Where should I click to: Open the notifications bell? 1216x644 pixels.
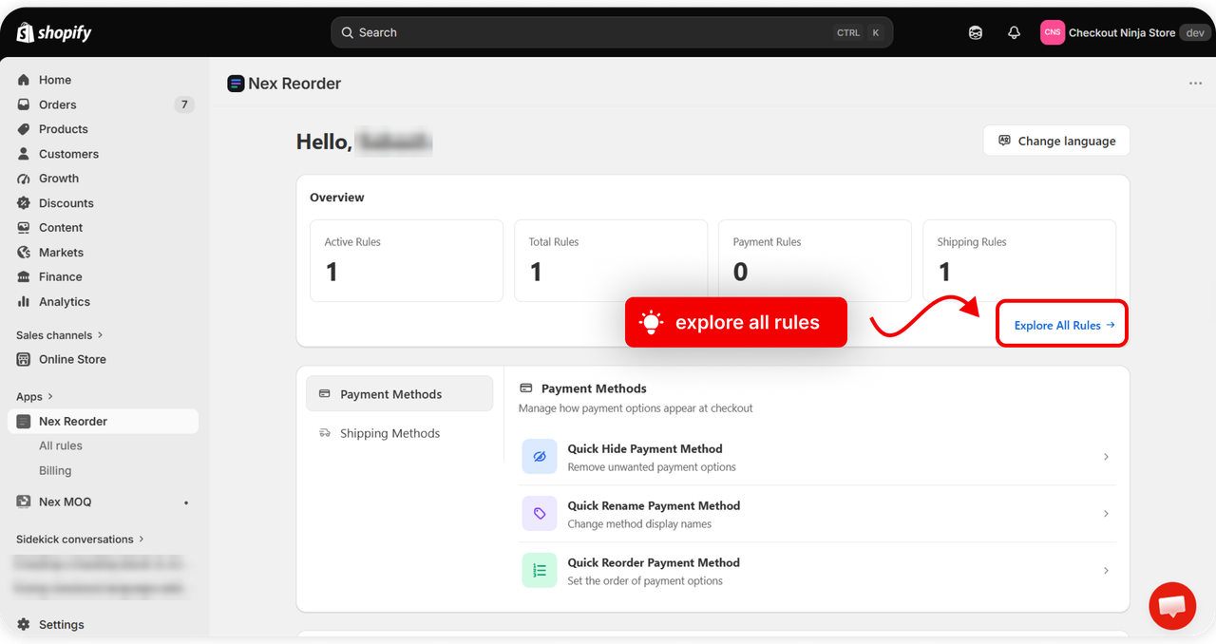coord(1014,32)
